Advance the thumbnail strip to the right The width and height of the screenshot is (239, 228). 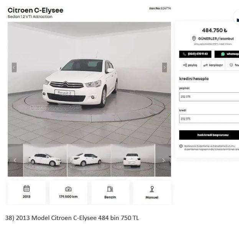pyautogui.click(x=163, y=160)
